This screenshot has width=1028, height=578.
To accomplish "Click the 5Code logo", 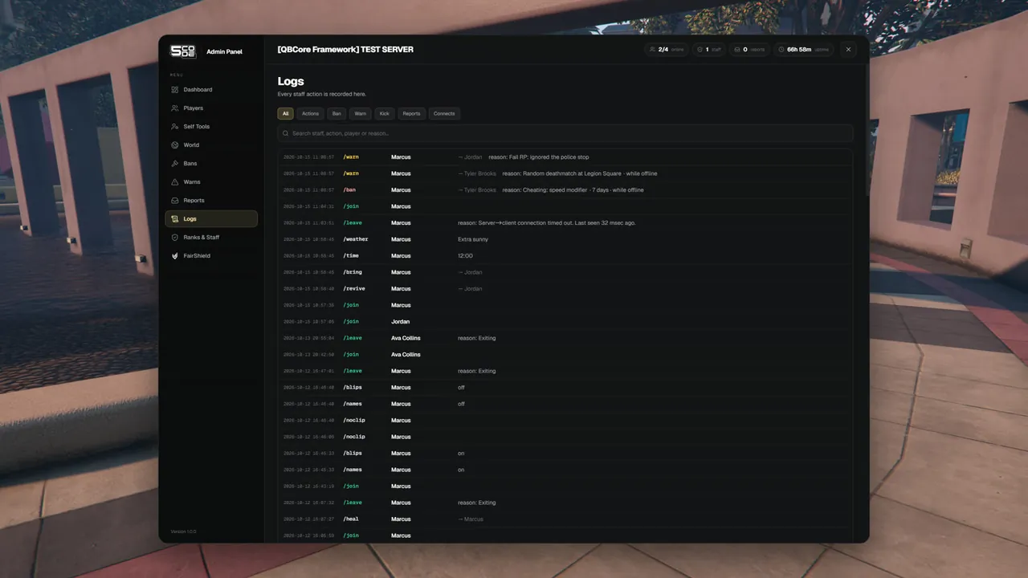I will coord(183,51).
